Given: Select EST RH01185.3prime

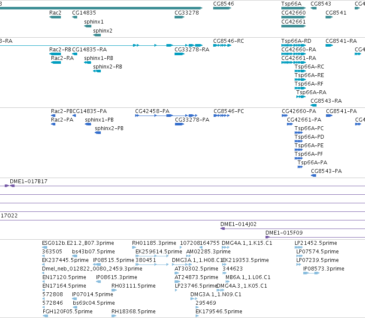Looking at the screenshot, I should point(134,247).
